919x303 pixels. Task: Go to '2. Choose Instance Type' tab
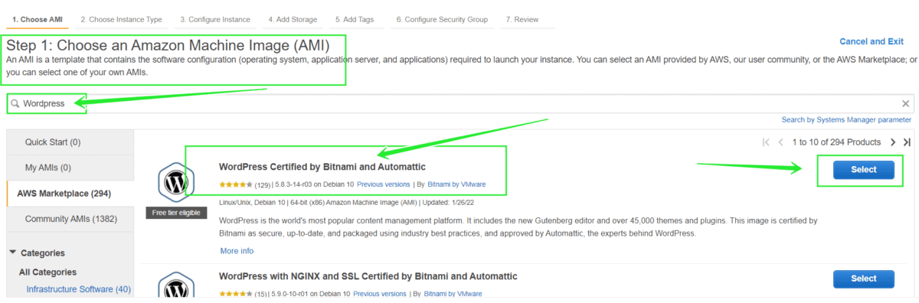[x=121, y=19]
